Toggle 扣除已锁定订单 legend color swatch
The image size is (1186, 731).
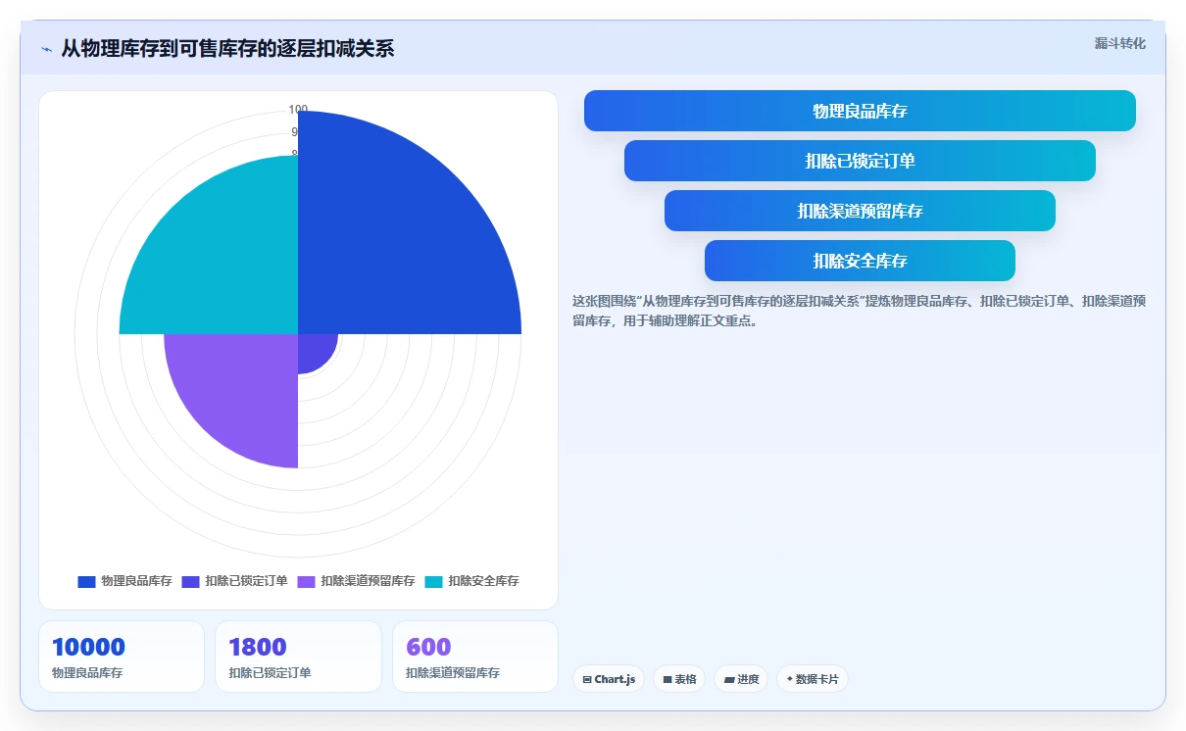(190, 581)
